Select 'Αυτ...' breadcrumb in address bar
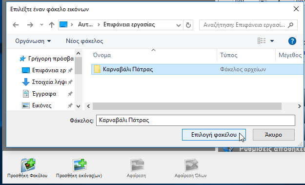The height and width of the screenshot is (185, 305). click(x=85, y=24)
